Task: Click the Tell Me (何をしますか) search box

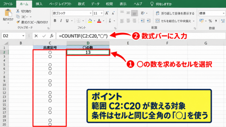Action: coord(161,4)
